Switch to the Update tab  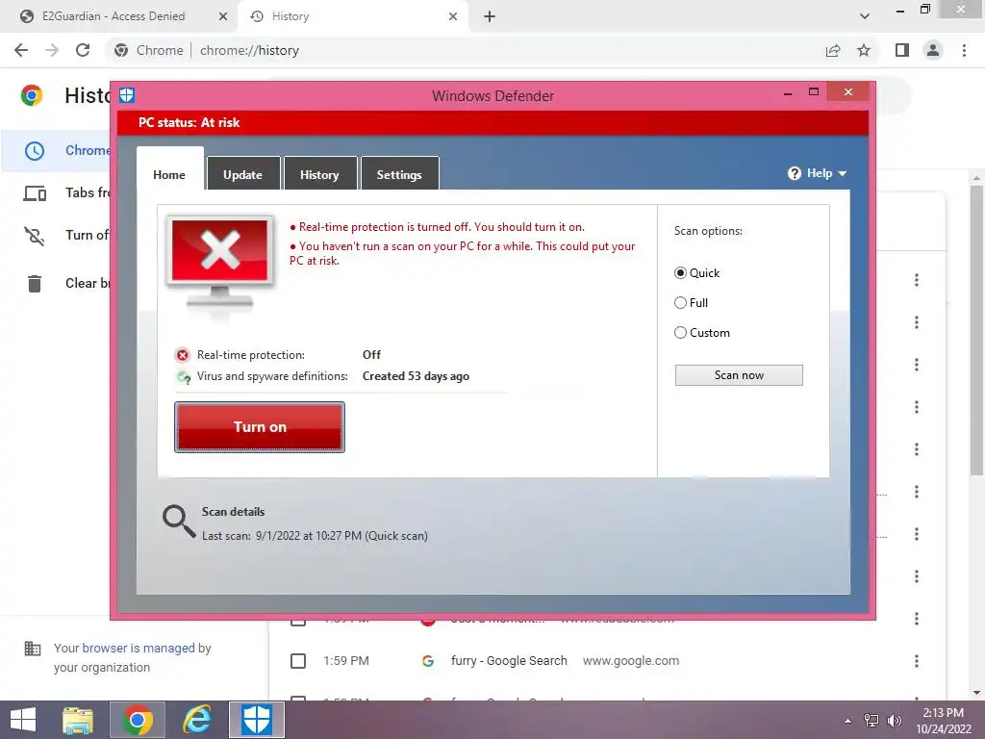pos(242,174)
